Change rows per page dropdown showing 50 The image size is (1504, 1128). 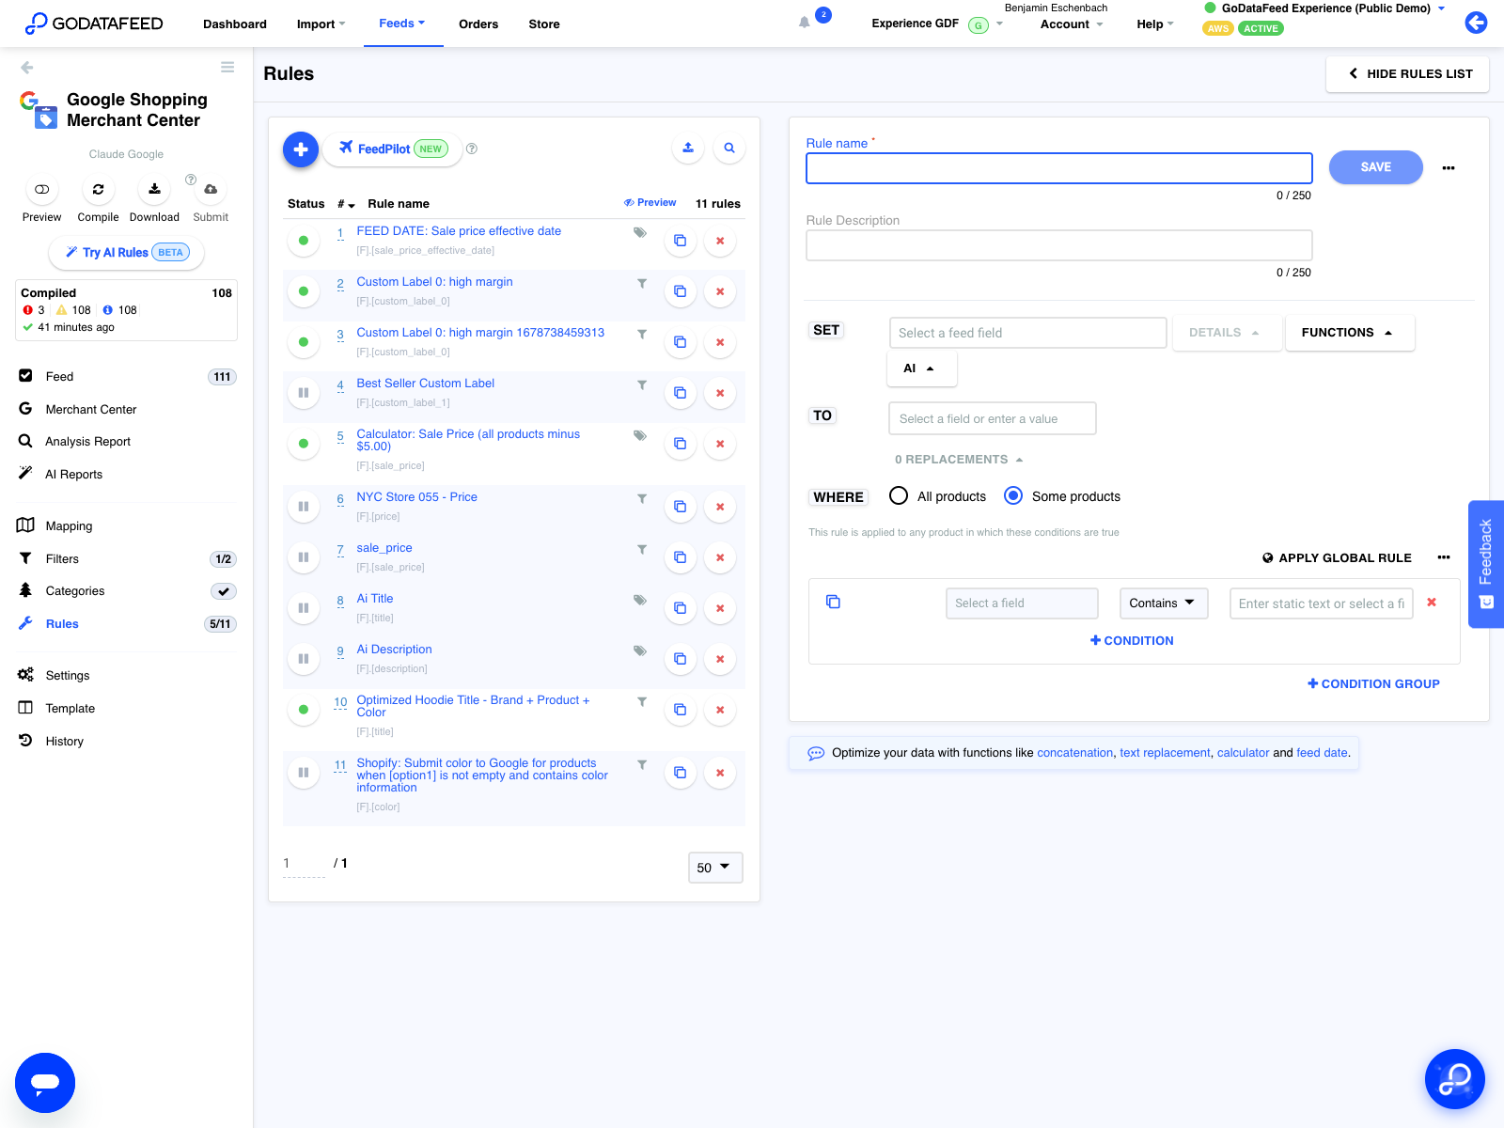click(714, 868)
